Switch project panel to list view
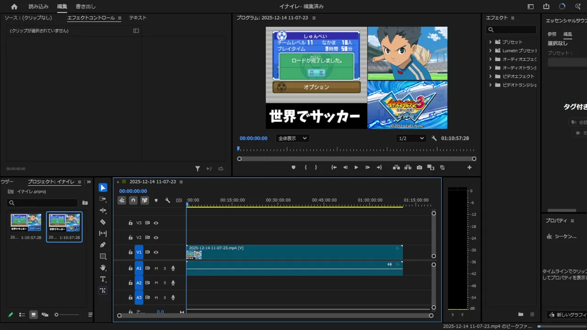Screen dimensions: 587x330 [x=22, y=315]
